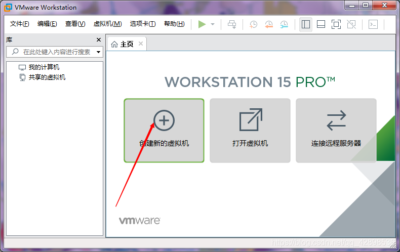Screen dimensions: 400x252
Task: Click the console view terminal icon
Action: coord(373,24)
